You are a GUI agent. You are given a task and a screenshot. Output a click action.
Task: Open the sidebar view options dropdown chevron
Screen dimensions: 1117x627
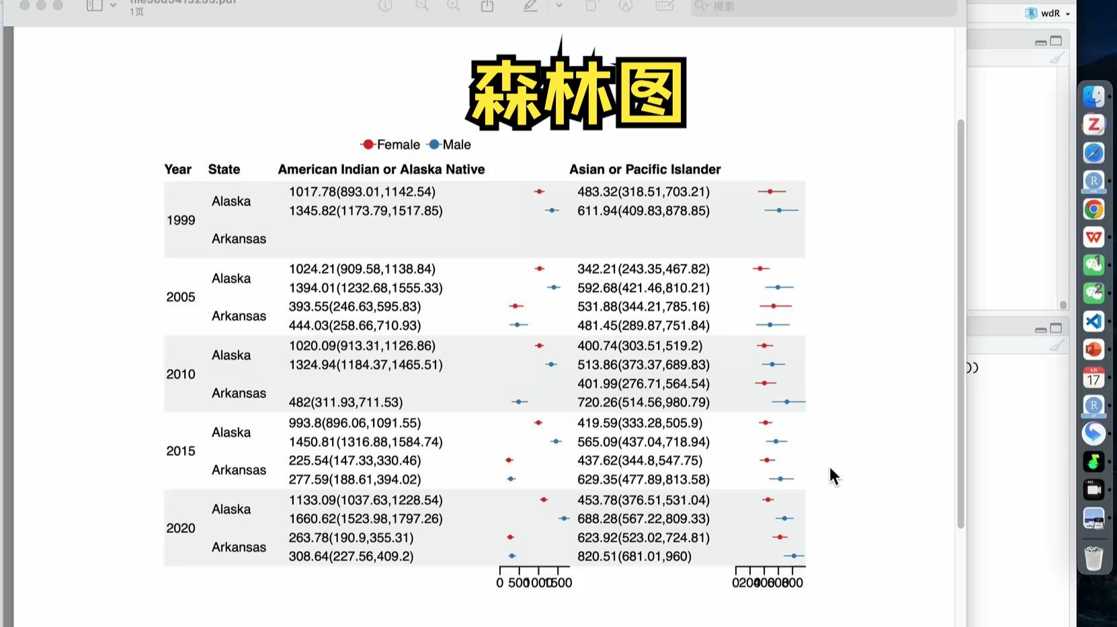113,5
